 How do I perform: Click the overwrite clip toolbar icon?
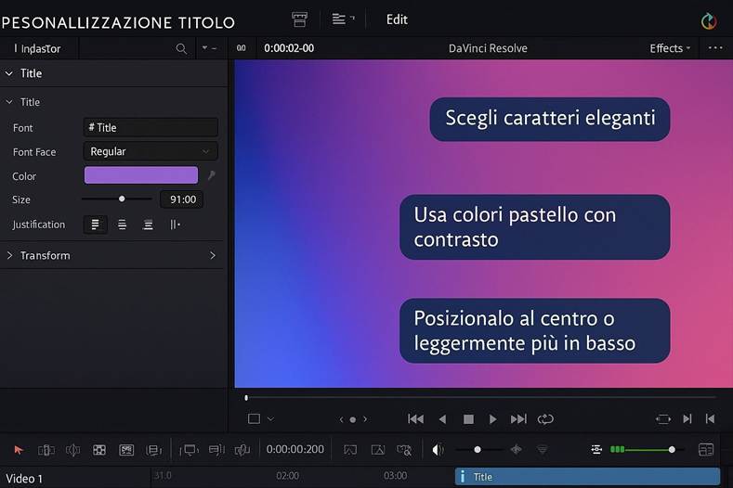pyautogui.click(x=153, y=450)
